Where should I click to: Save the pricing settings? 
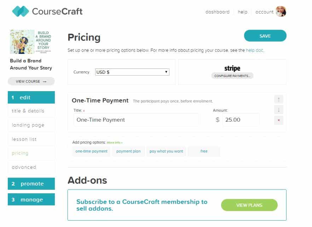(x=265, y=36)
